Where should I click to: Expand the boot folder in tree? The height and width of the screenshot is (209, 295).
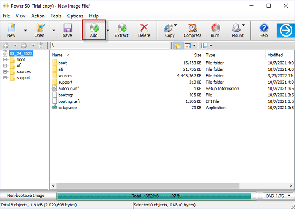[x=5, y=60]
